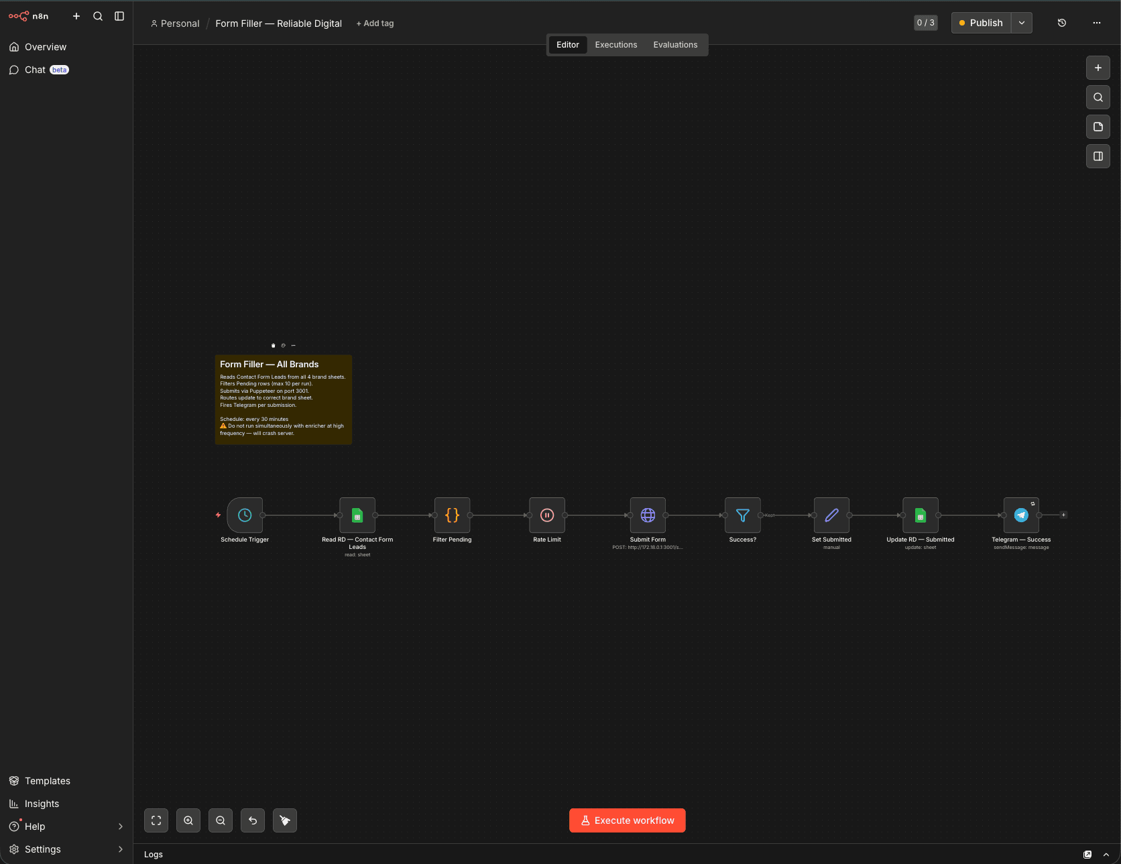Click the zoom in canvas button
This screenshot has height=864, width=1121.
(x=188, y=820)
